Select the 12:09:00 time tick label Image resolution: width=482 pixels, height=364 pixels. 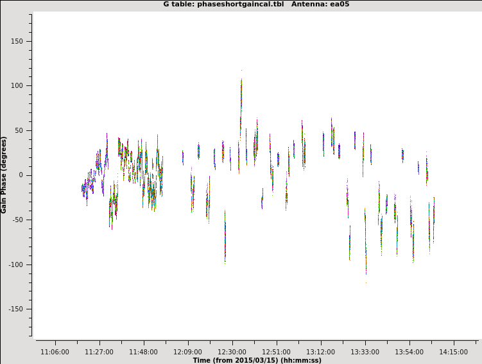click(187, 352)
